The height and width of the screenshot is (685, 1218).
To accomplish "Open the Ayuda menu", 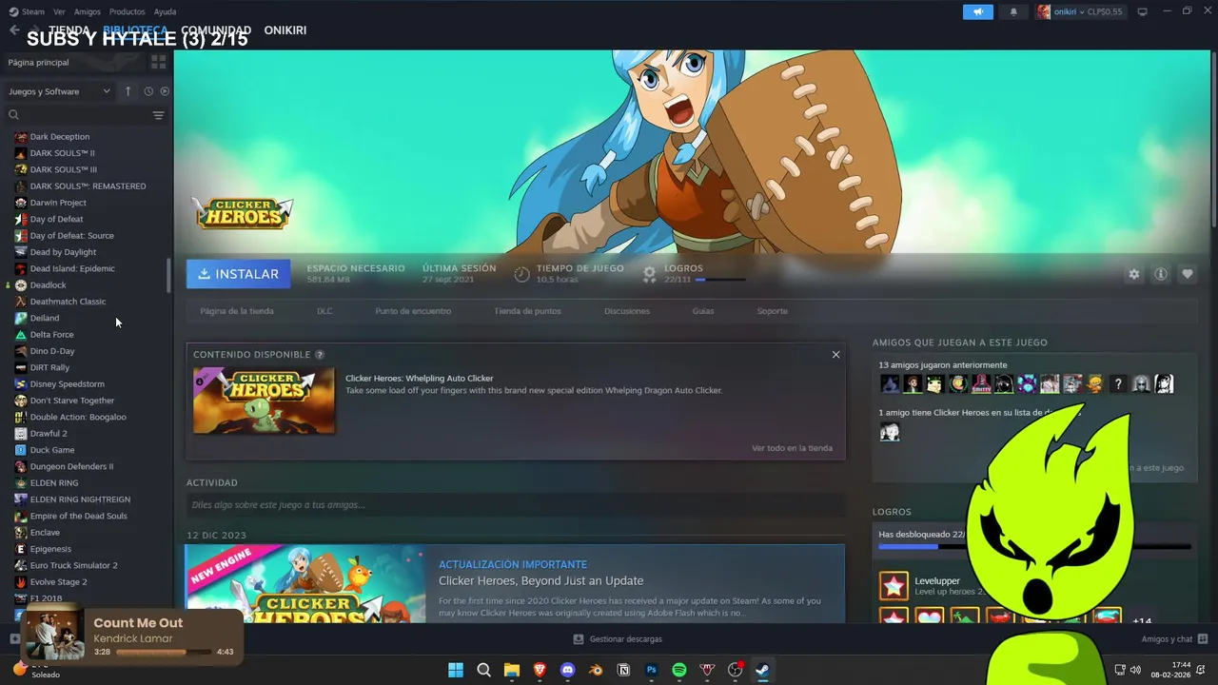I will point(165,11).
